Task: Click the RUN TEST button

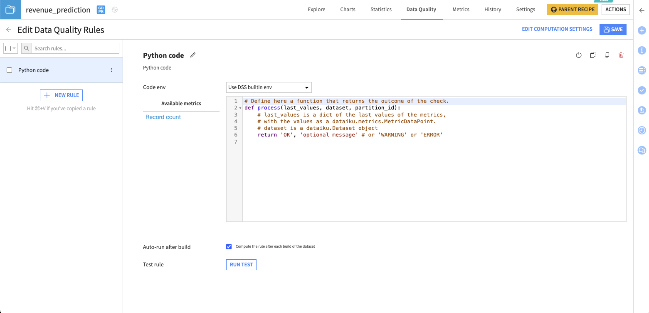Action: point(241,265)
